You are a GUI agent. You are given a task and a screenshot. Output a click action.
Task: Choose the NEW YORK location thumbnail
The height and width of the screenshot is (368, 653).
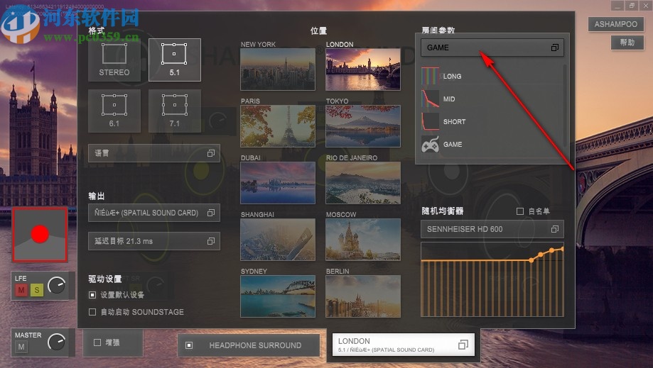(278, 69)
